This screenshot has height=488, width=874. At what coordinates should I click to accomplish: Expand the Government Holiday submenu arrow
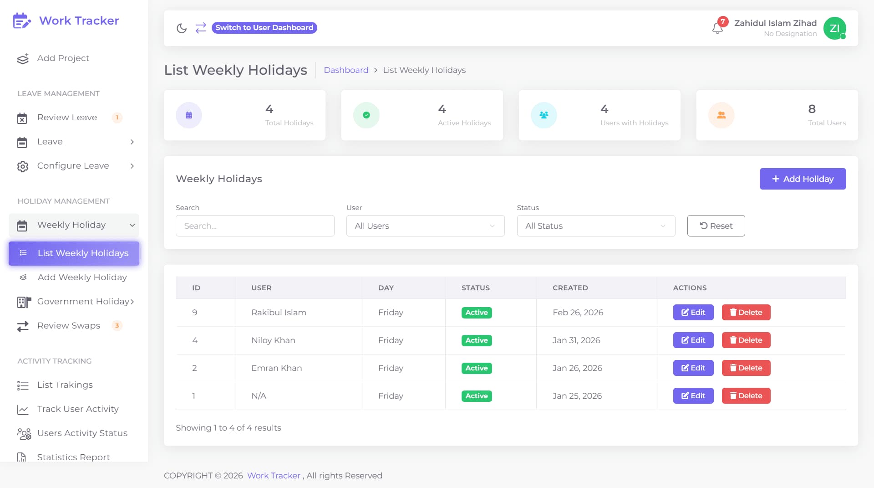pyautogui.click(x=132, y=302)
